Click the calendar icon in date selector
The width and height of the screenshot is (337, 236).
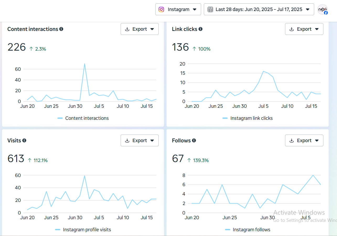(210, 9)
